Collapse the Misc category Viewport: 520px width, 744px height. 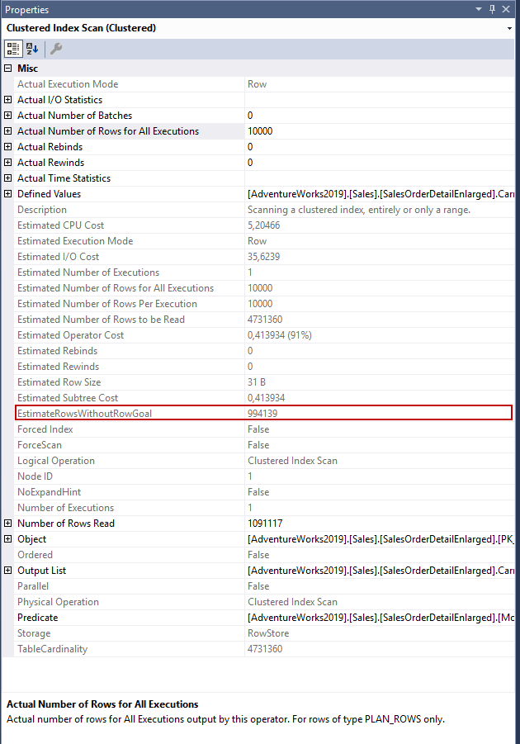tap(8, 69)
